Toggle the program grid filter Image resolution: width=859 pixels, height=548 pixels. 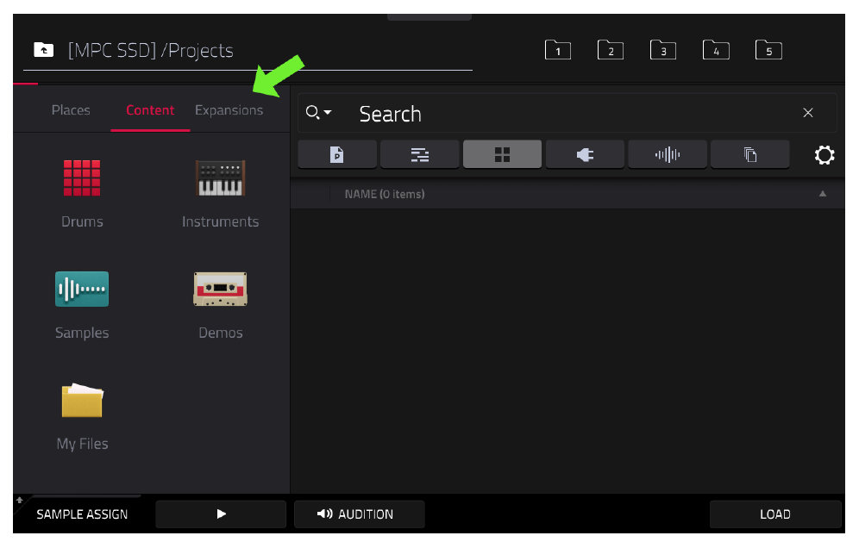pos(502,154)
